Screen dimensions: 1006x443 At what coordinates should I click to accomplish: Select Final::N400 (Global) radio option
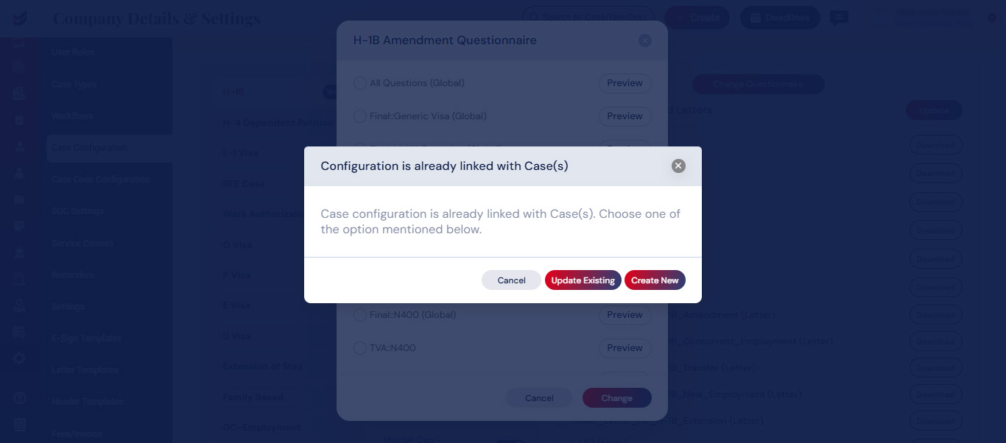[360, 315]
